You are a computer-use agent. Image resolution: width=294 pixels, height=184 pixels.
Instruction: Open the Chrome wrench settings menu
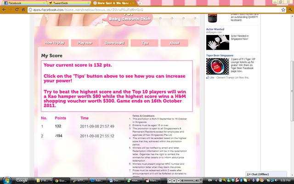(290, 10)
